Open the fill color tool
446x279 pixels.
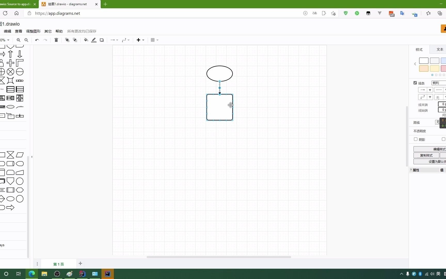(86, 40)
